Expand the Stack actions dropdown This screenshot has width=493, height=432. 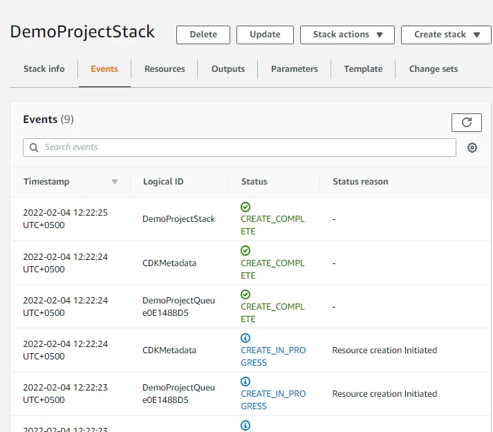pyautogui.click(x=347, y=35)
